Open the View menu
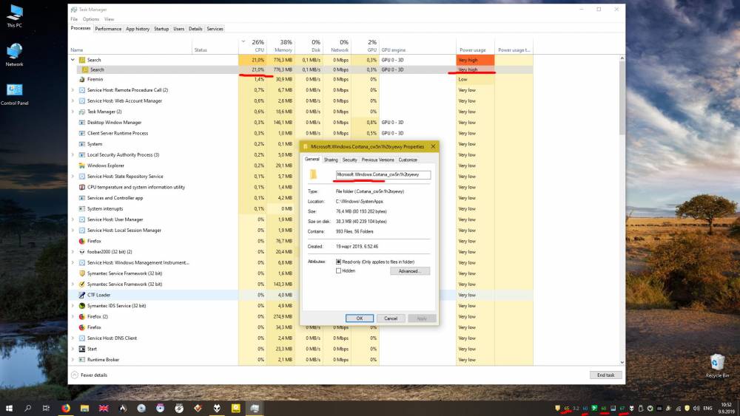This screenshot has height=416, width=740. 109,19
